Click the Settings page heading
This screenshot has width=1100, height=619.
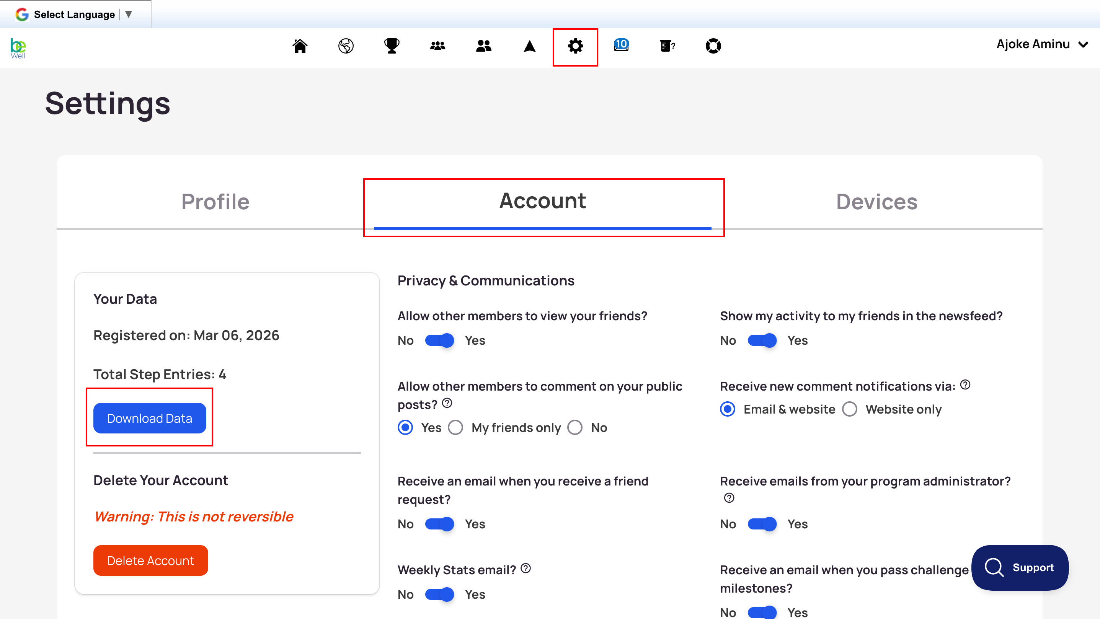click(108, 104)
